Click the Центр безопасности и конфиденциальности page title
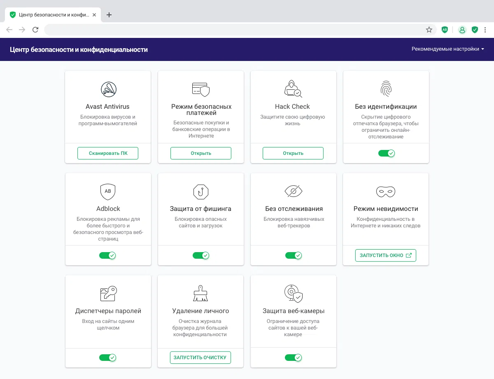The height and width of the screenshot is (379, 494). tap(79, 49)
